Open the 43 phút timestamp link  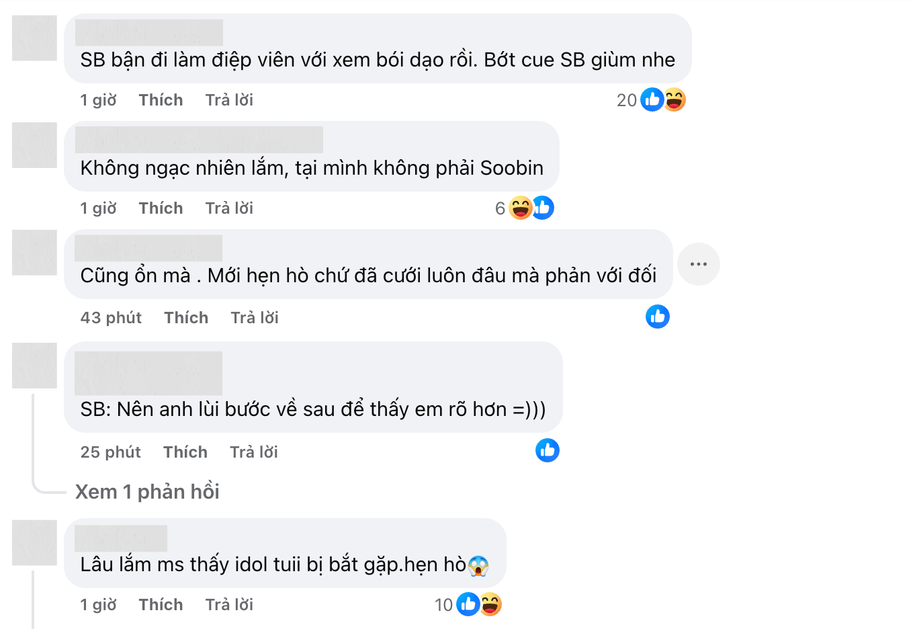click(111, 317)
